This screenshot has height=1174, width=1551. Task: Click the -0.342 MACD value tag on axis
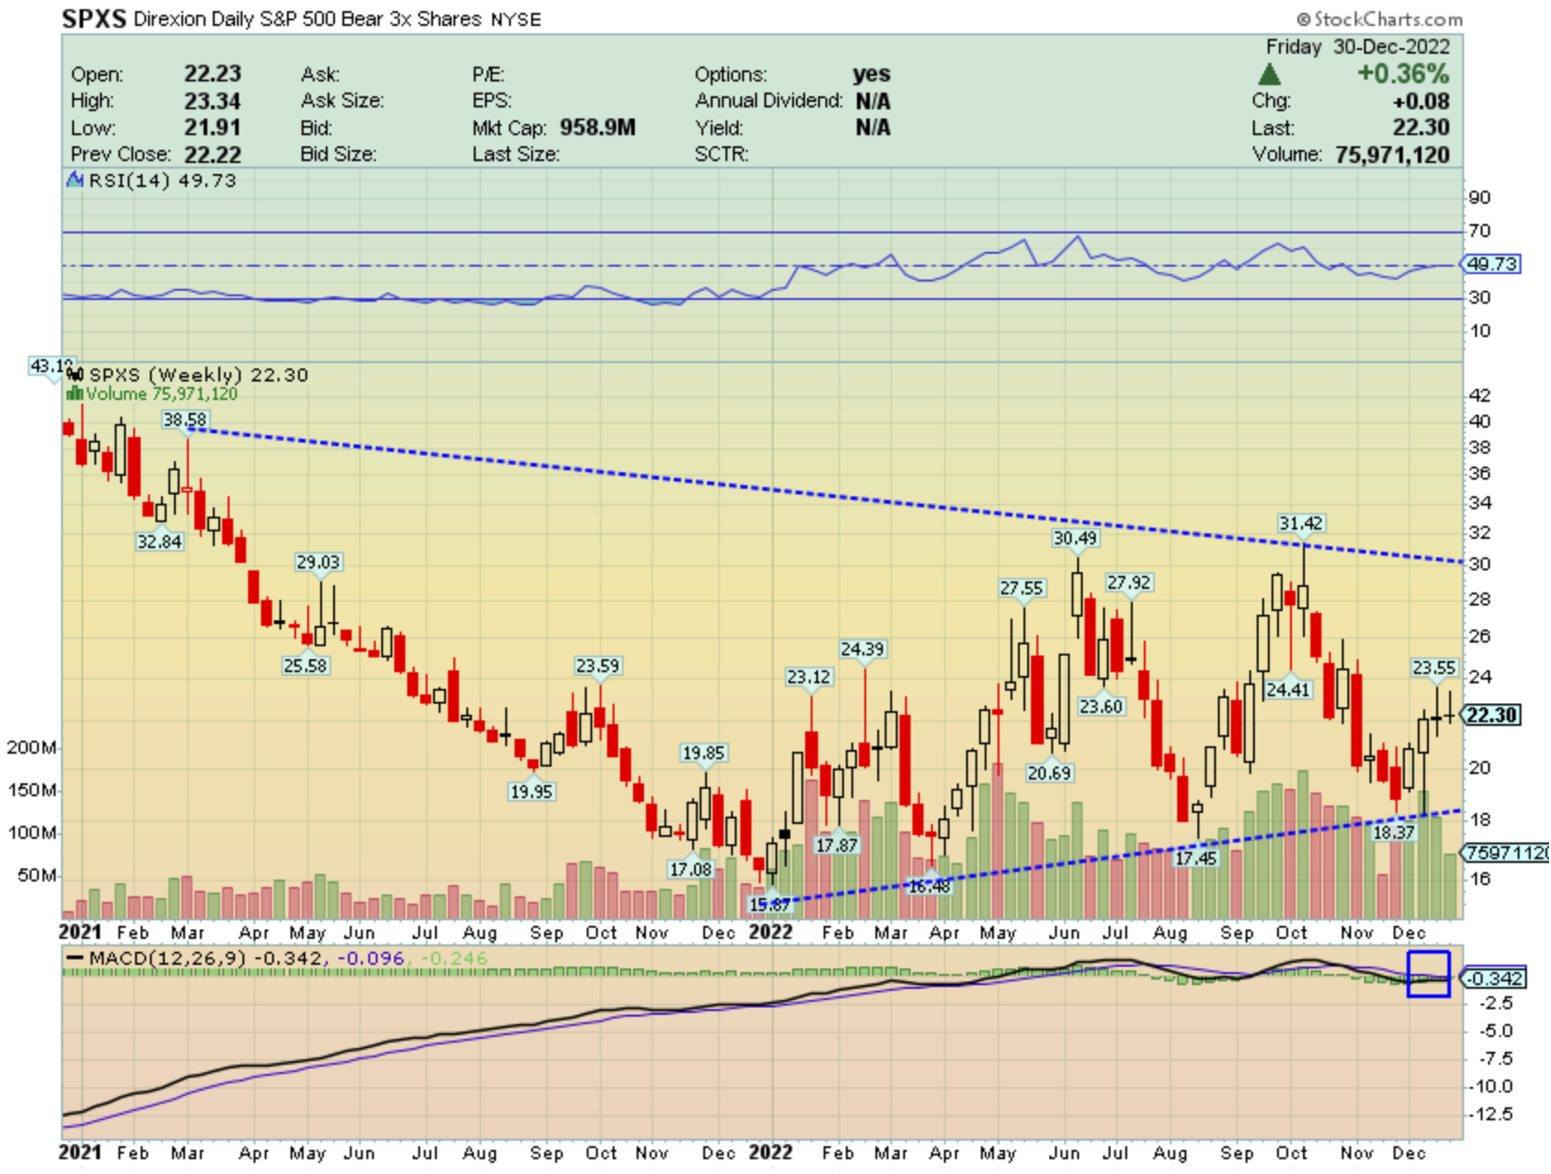coord(1493,979)
